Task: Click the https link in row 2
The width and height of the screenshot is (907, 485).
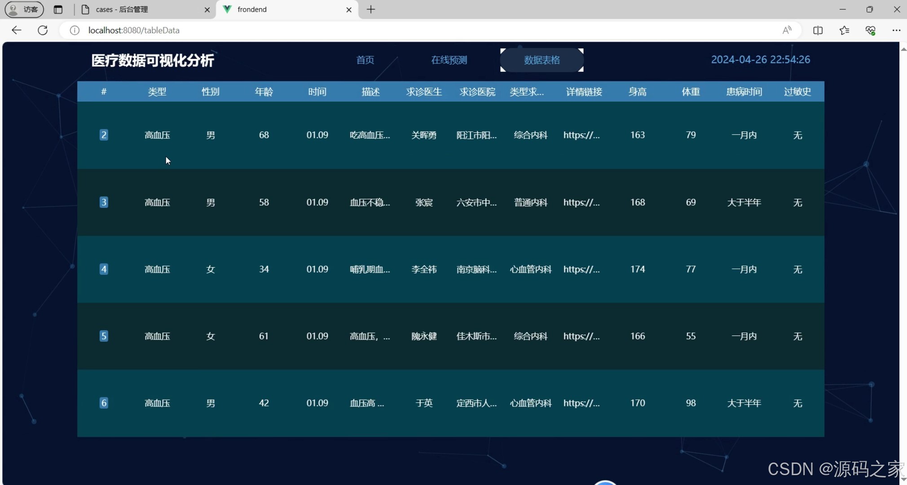Action: (x=581, y=135)
